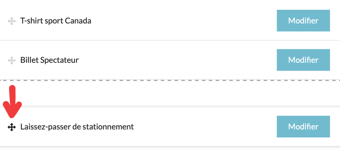This screenshot has width=340, height=160.
Task: Click the drag icon next to Billet Spectateur
Action: [12, 60]
